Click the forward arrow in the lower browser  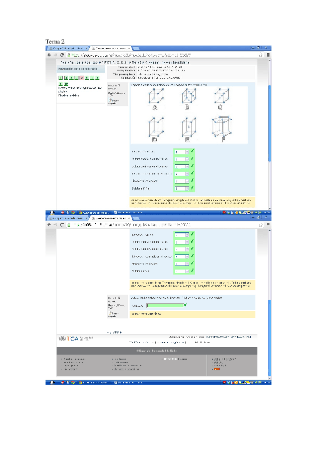pyautogui.click(x=55, y=225)
